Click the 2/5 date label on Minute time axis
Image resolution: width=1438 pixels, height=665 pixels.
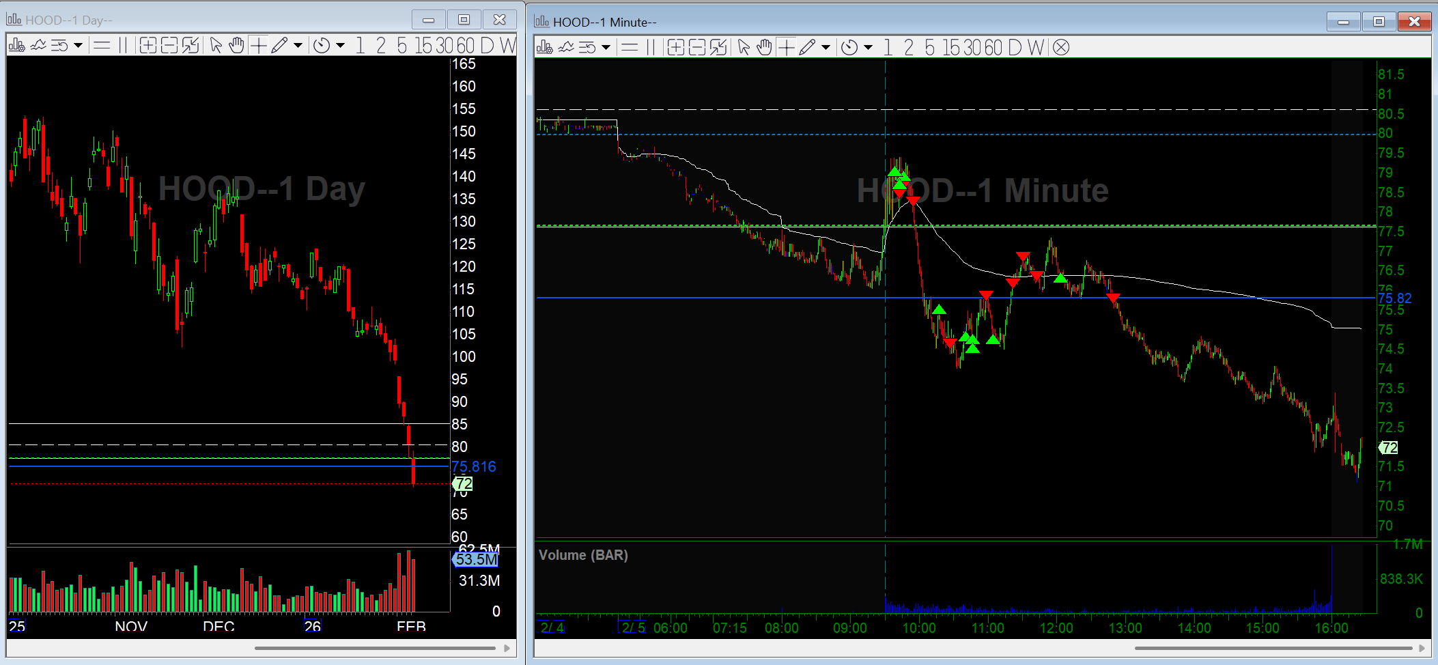[632, 627]
